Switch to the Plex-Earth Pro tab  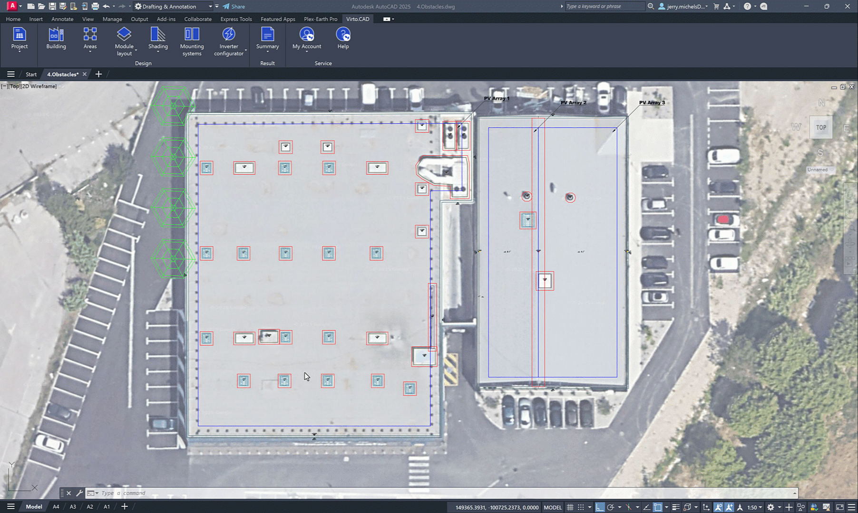point(321,19)
